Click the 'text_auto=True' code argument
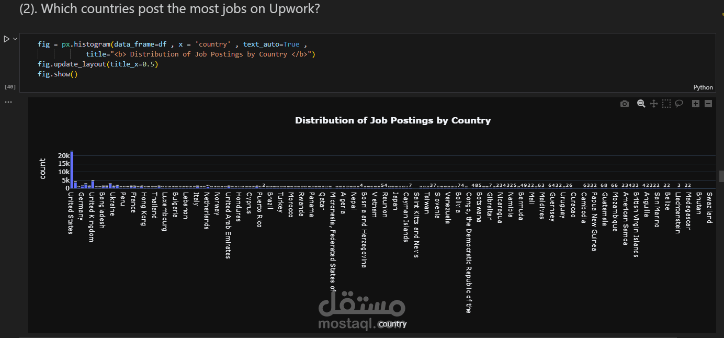 click(x=271, y=44)
